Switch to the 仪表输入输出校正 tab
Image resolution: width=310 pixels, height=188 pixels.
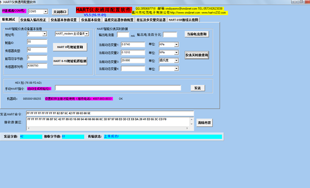[x=34, y=20]
